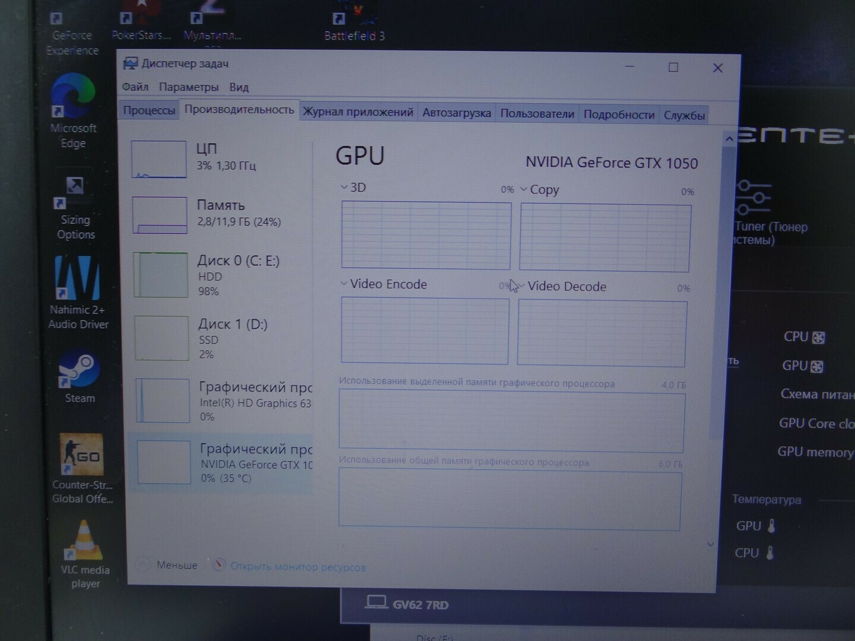The width and height of the screenshot is (855, 641).
Task: Click GPU Core clock in background window
Action: tap(816, 423)
